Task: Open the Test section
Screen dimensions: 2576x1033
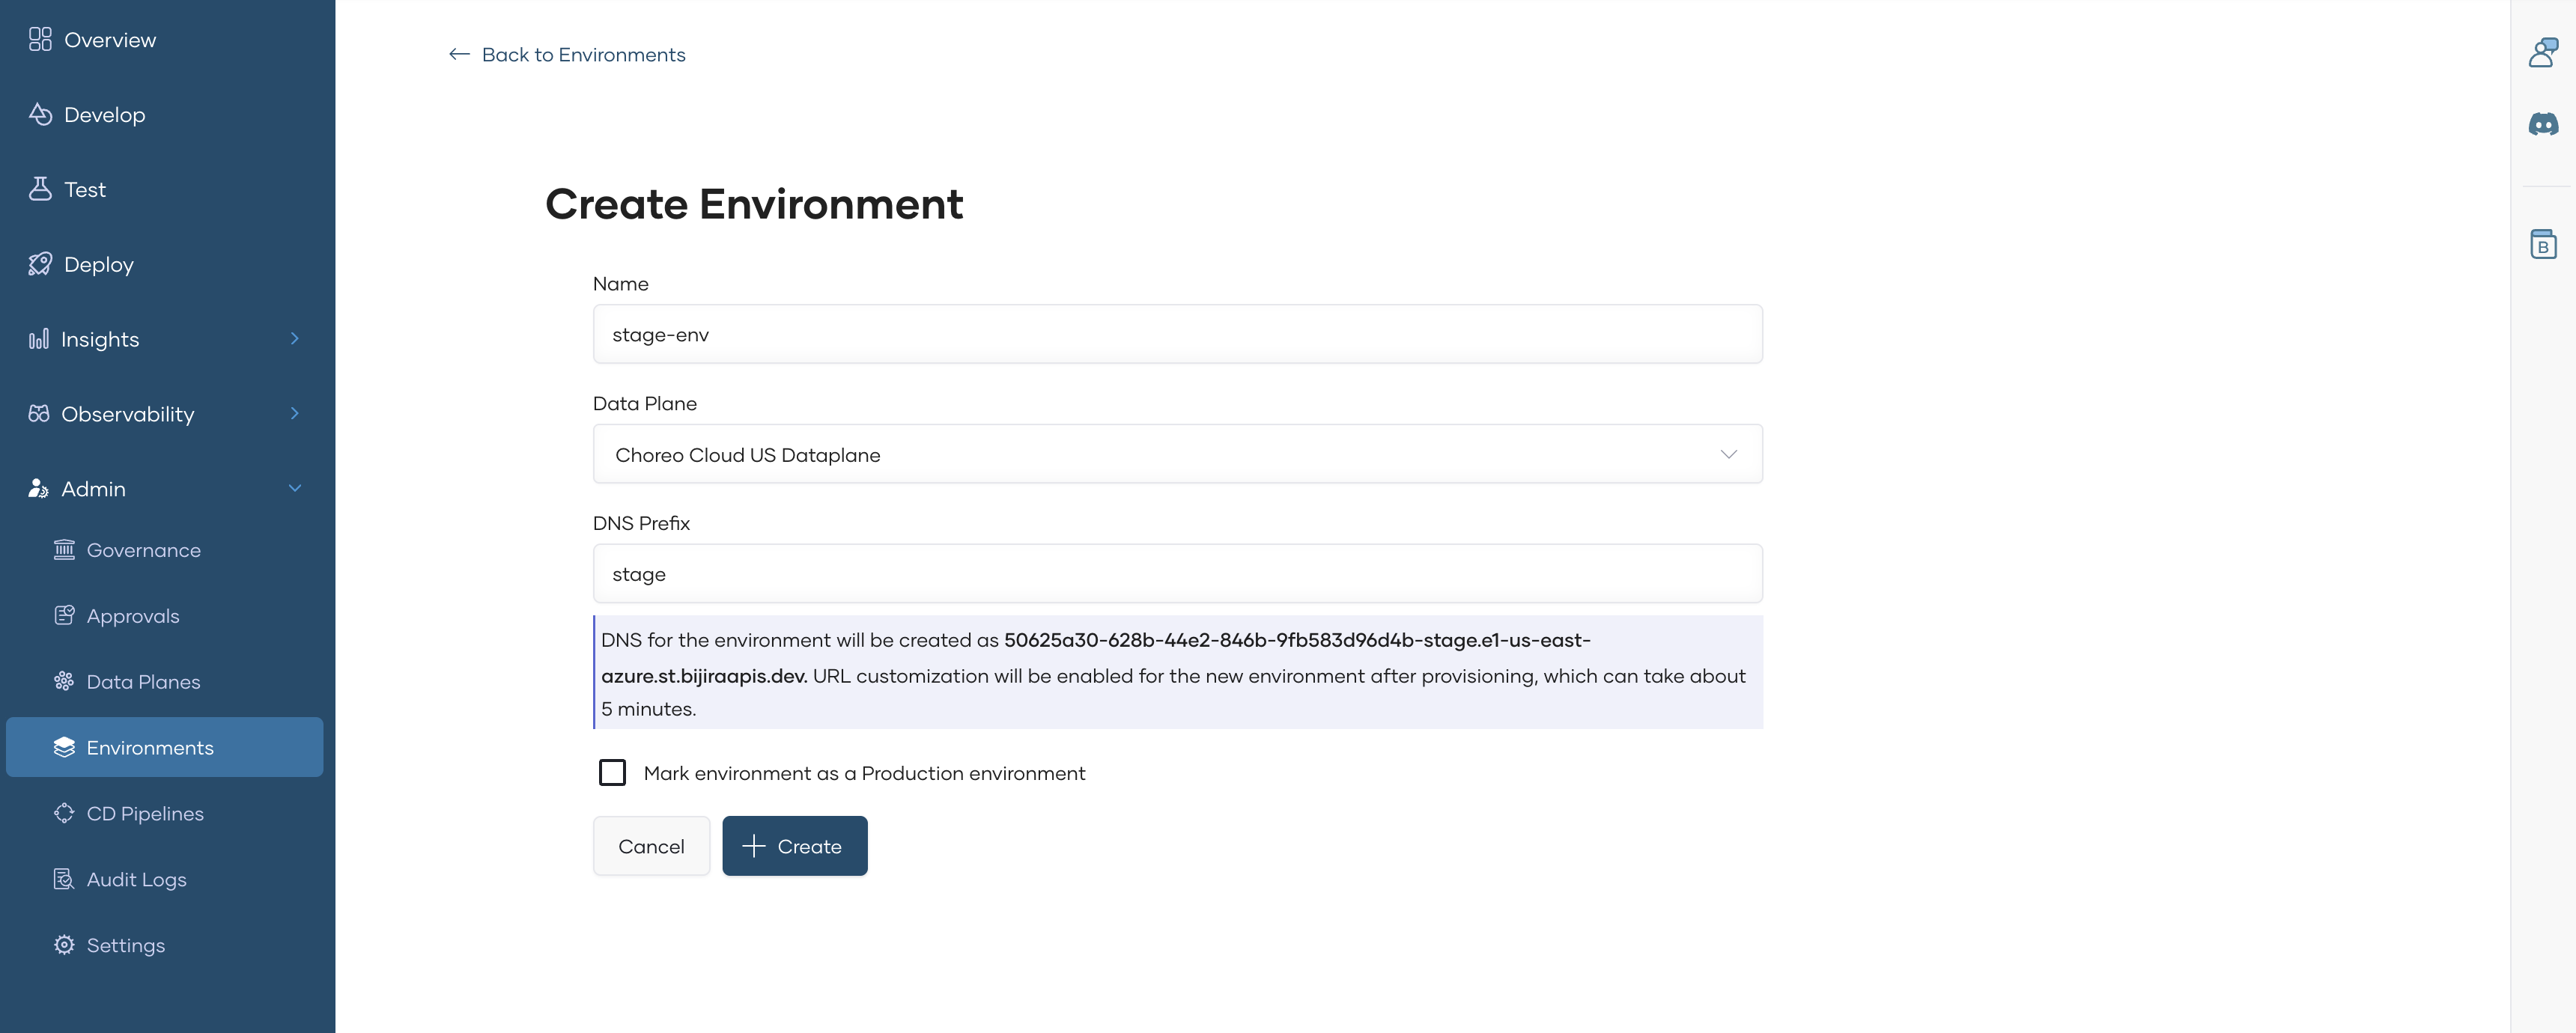Action: point(84,189)
